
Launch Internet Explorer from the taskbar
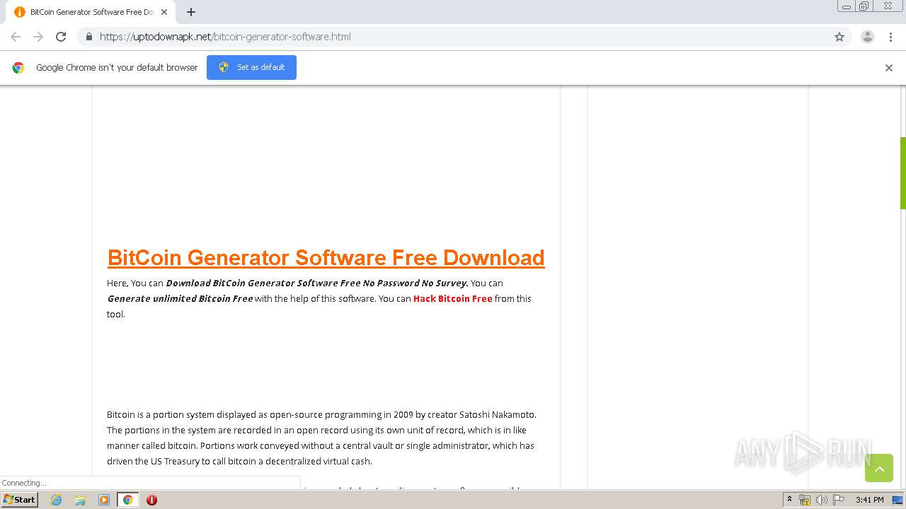click(x=57, y=500)
